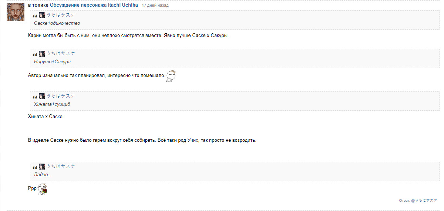Click small avatar in Ладно... quote header

(x=42, y=167)
